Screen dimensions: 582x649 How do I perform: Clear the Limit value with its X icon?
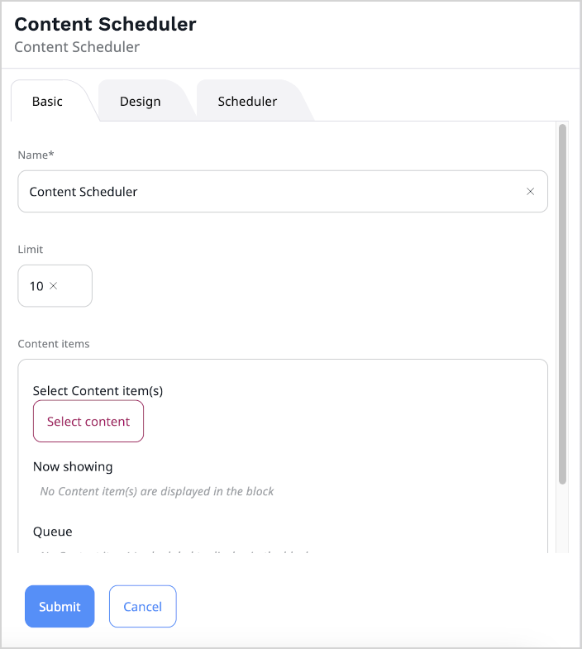(x=54, y=286)
